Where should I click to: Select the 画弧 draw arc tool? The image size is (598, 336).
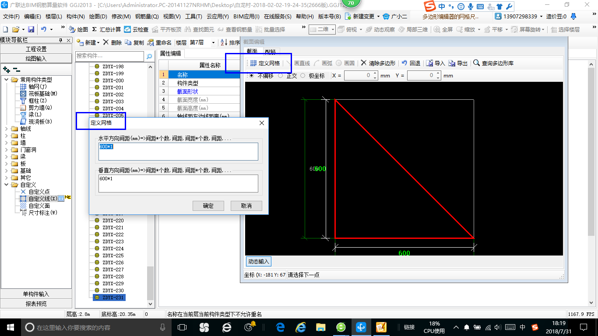coord(323,63)
